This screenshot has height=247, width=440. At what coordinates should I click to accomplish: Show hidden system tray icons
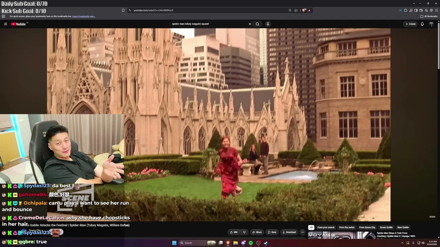coord(402,243)
